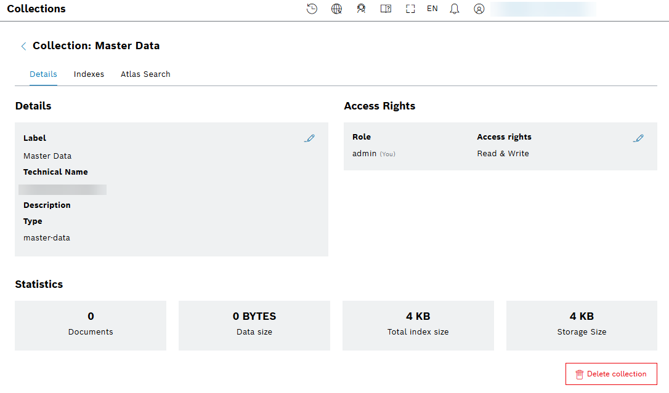The width and height of the screenshot is (669, 393).
Task: Edit collection details with pencil icon
Action: coord(309,138)
